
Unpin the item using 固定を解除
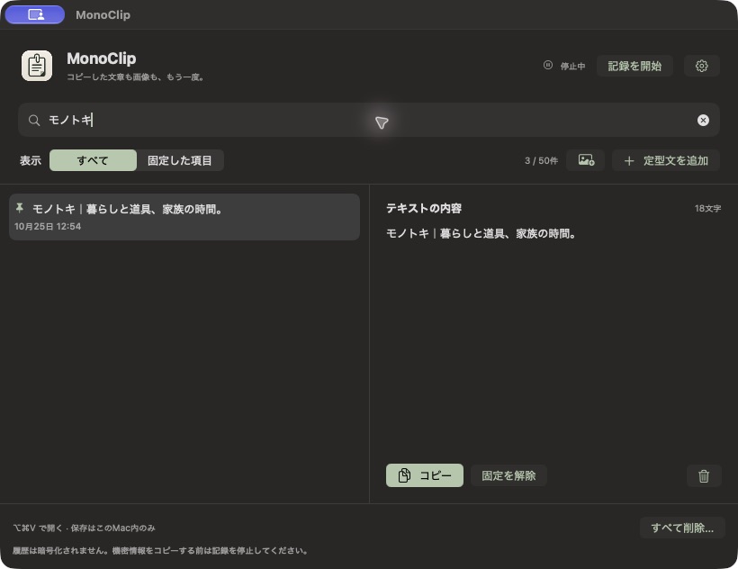tap(508, 475)
